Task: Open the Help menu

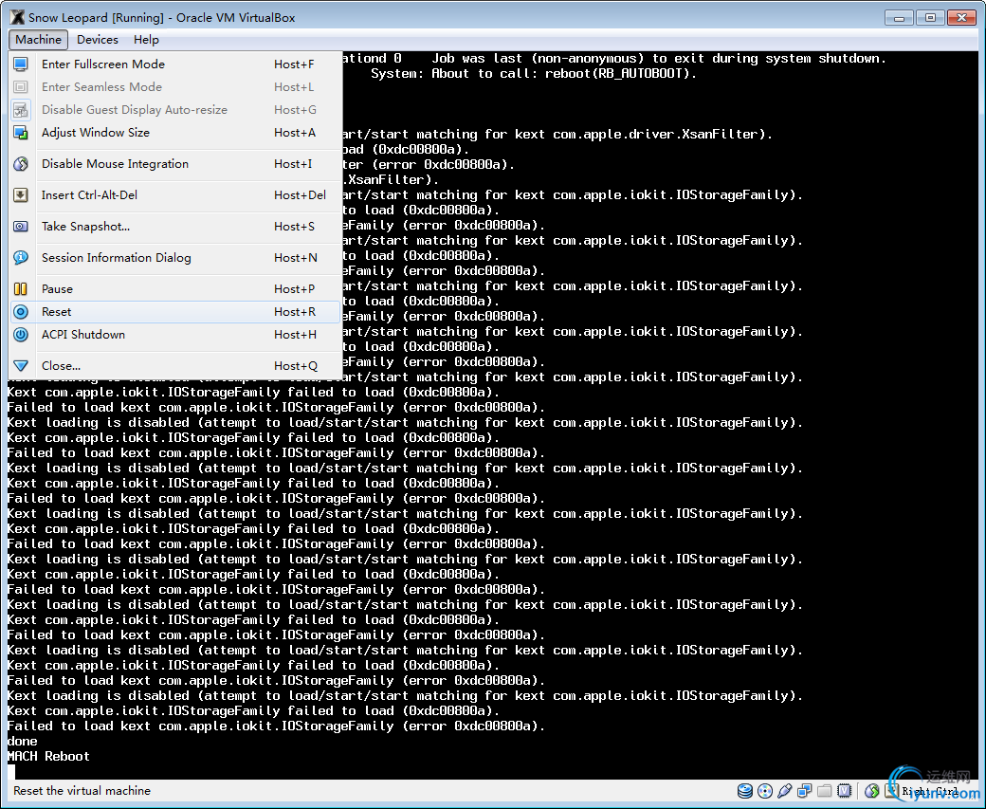Action: point(146,40)
